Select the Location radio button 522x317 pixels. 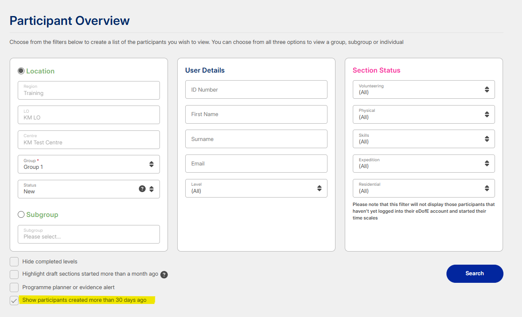pos(21,71)
